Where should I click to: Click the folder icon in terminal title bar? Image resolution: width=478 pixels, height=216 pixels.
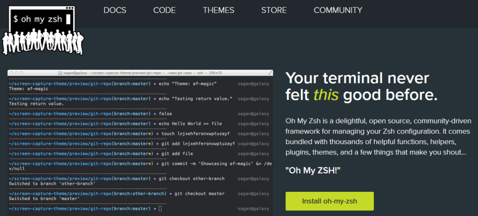60,73
